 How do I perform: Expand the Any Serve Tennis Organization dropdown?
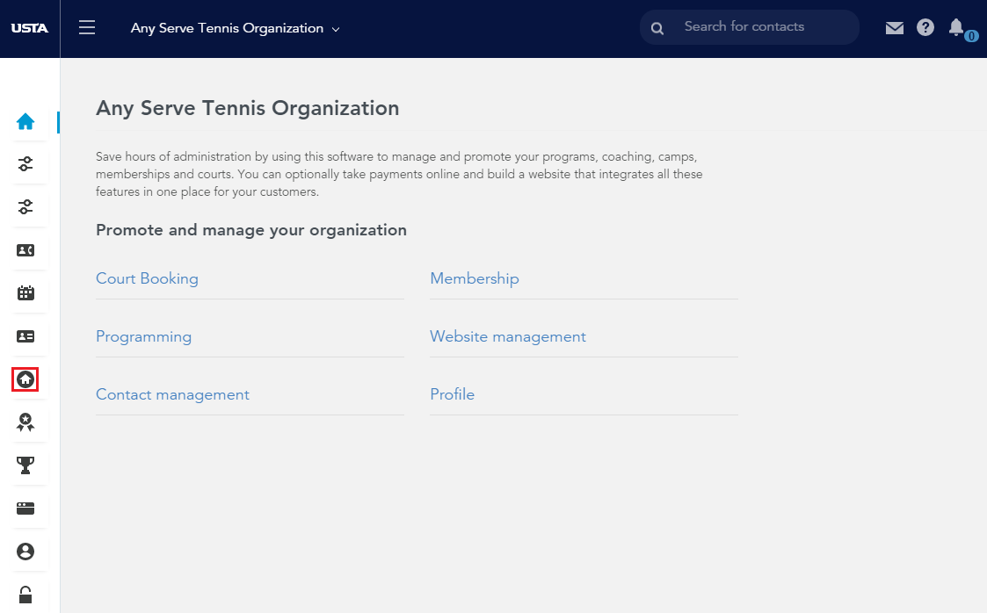[x=235, y=28]
